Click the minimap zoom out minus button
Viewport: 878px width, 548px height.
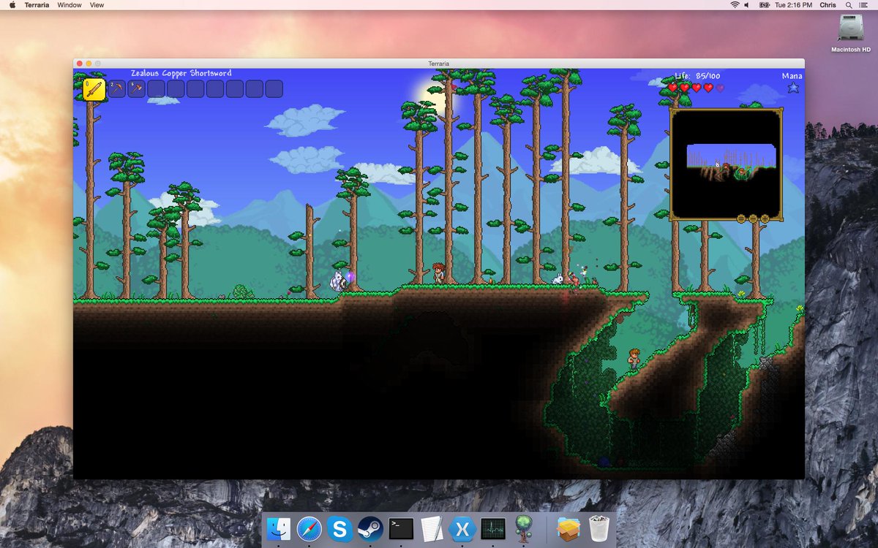point(753,218)
